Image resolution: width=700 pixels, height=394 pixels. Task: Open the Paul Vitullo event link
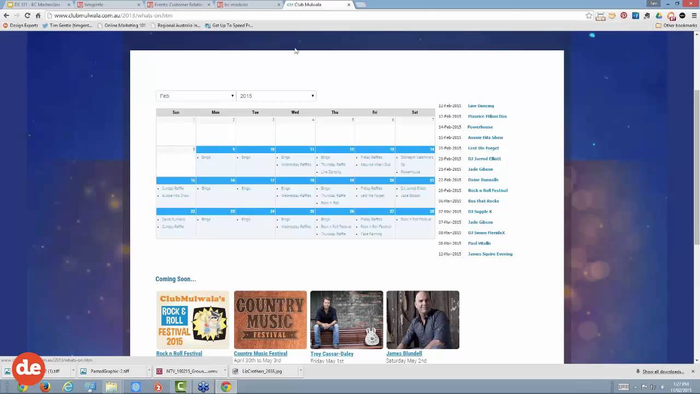pos(479,243)
